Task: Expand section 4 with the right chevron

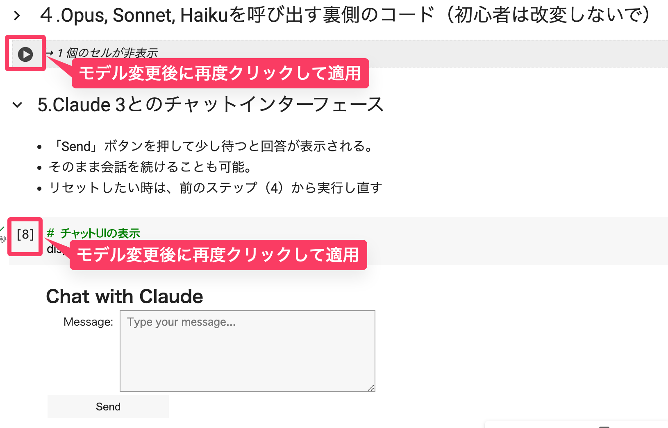Action: point(17,16)
